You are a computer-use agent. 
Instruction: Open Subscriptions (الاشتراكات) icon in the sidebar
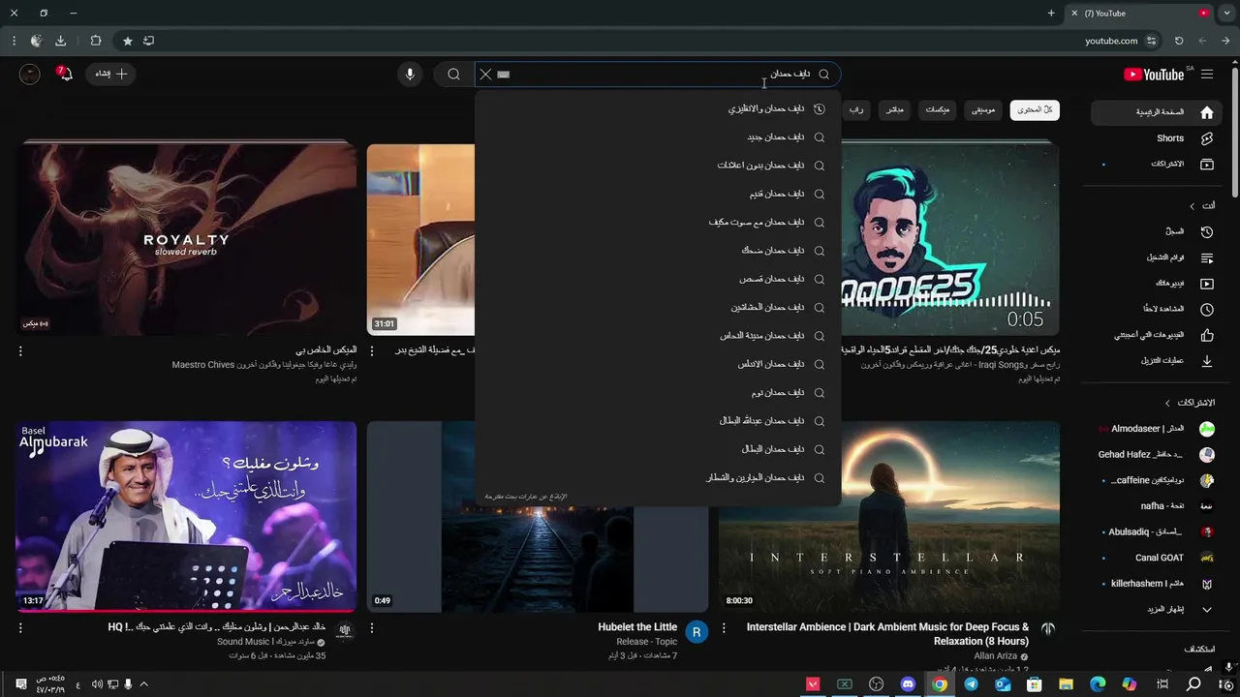click(1206, 165)
